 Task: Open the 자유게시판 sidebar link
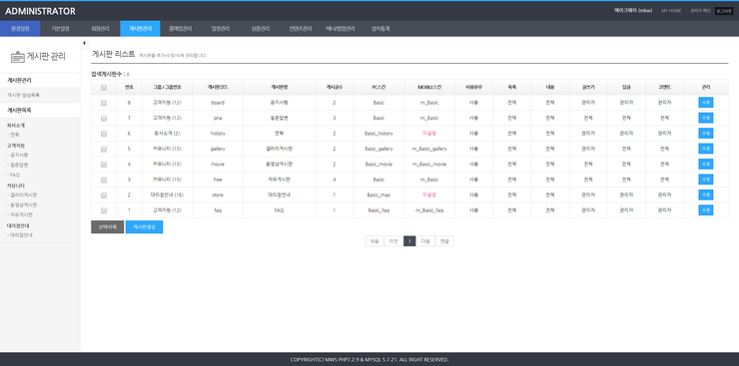(20, 214)
